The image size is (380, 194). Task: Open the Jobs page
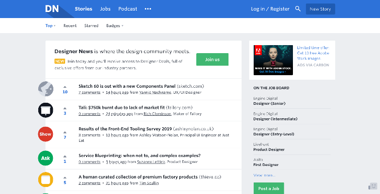(x=105, y=9)
